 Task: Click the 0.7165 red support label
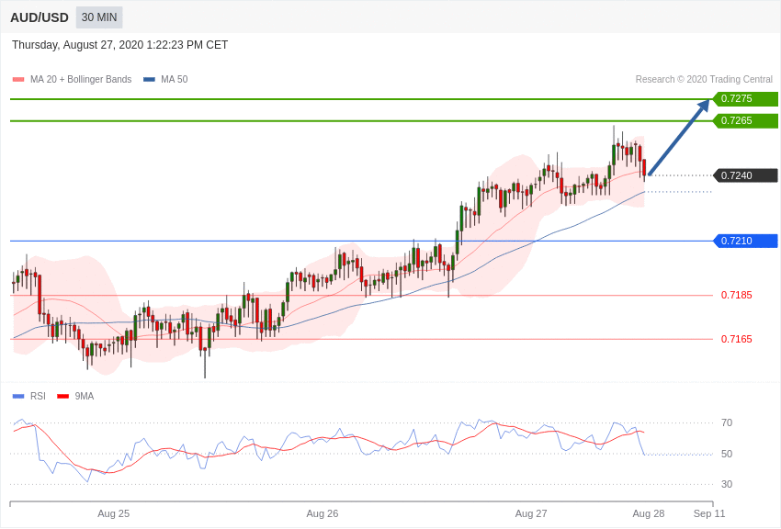(737, 339)
